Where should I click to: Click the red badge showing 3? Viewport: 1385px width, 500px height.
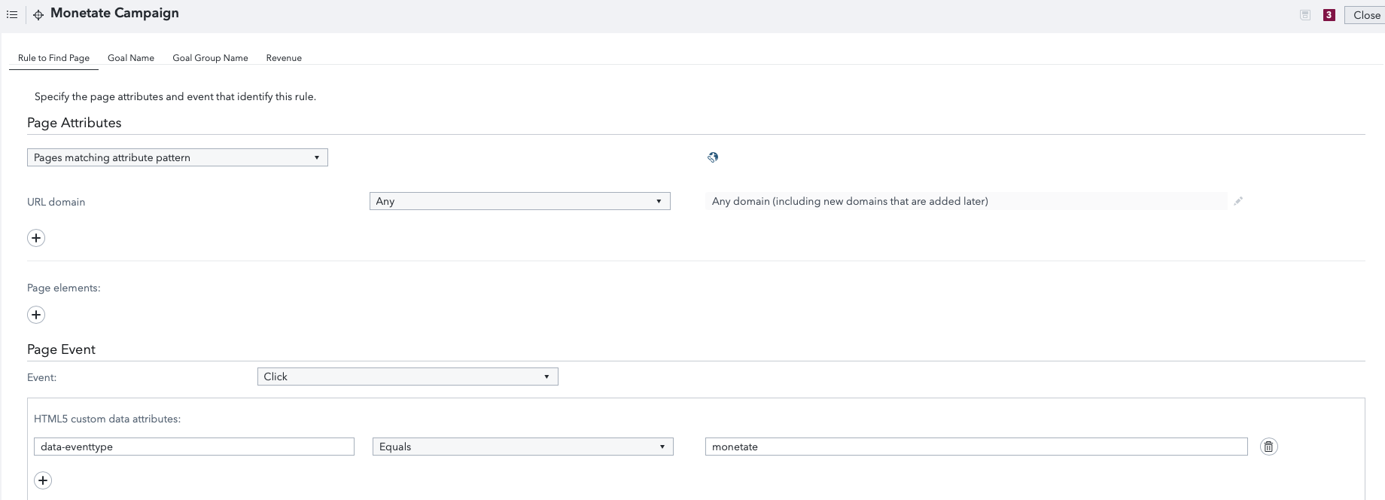(1329, 15)
